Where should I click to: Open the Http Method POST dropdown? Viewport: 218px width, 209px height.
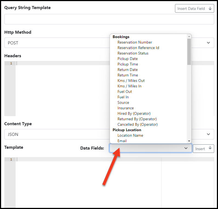pyautogui.click(x=55, y=43)
